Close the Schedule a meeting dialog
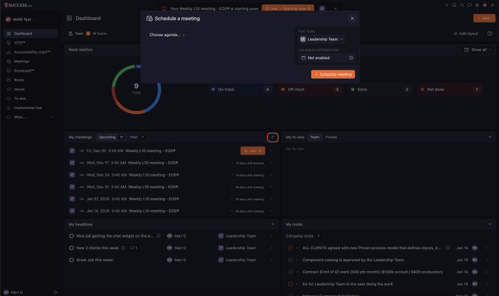 (x=352, y=19)
